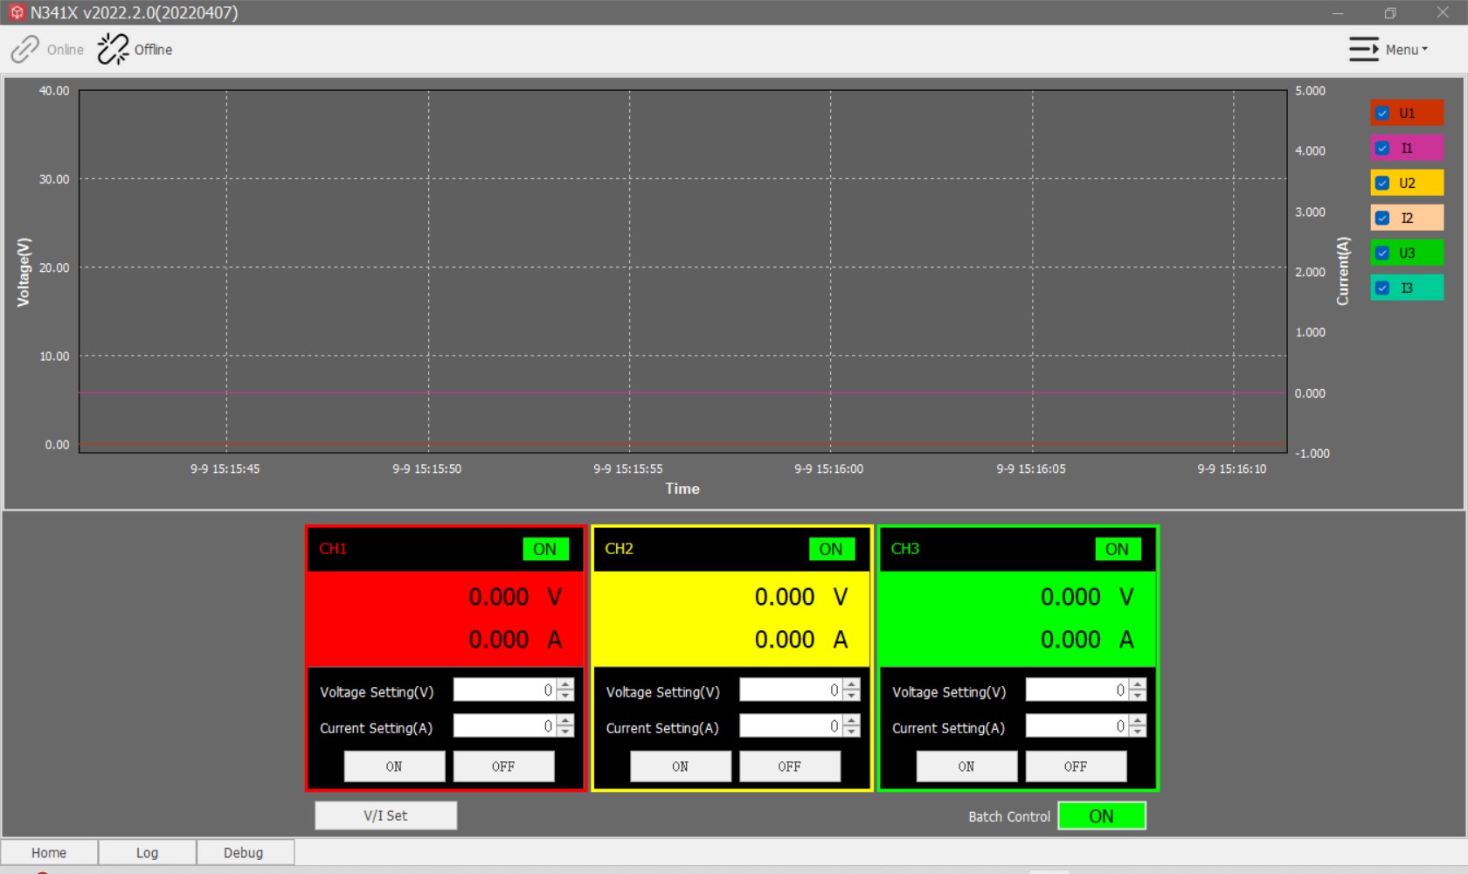Click the Offline label text
The height and width of the screenshot is (874, 1468).
(154, 50)
